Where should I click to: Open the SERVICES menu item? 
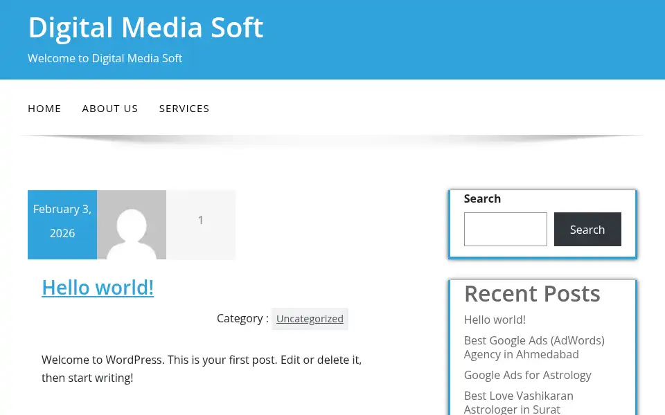click(184, 109)
